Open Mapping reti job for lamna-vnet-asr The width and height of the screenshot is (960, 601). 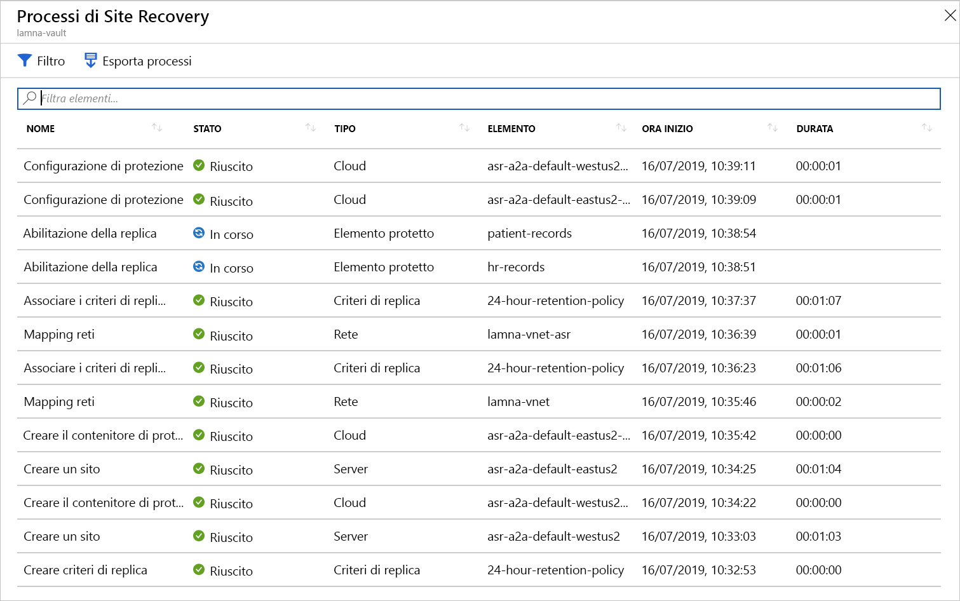[59, 334]
